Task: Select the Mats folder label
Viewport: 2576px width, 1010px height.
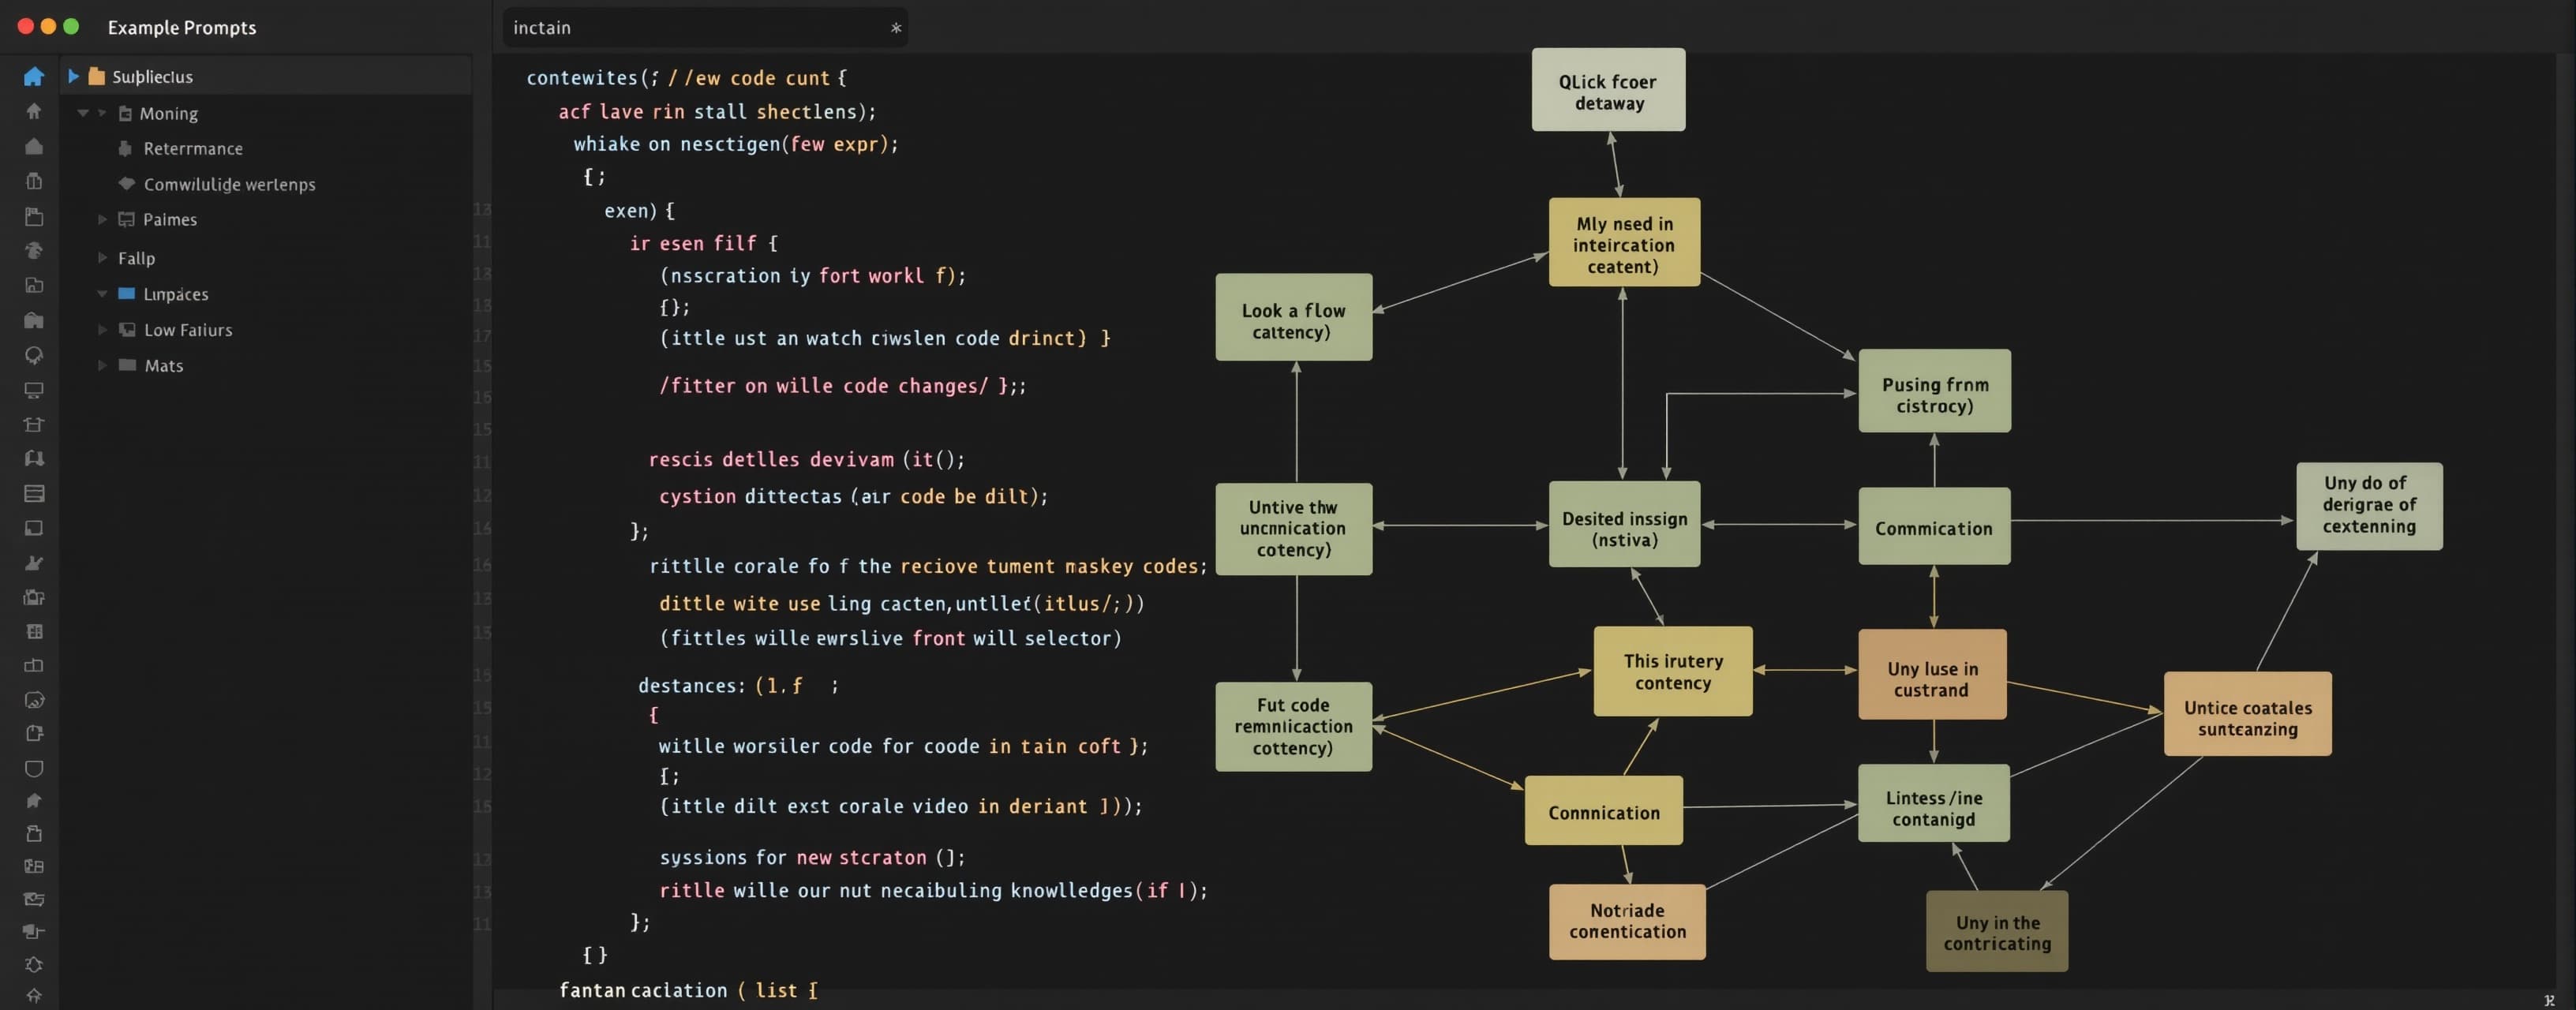Action: pyautogui.click(x=164, y=366)
